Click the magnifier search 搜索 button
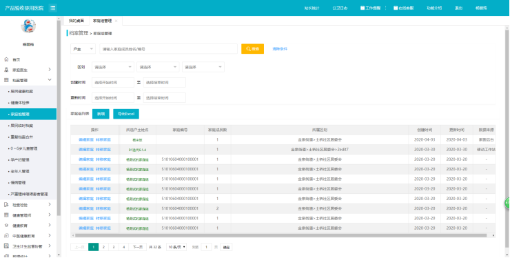 (x=252, y=49)
